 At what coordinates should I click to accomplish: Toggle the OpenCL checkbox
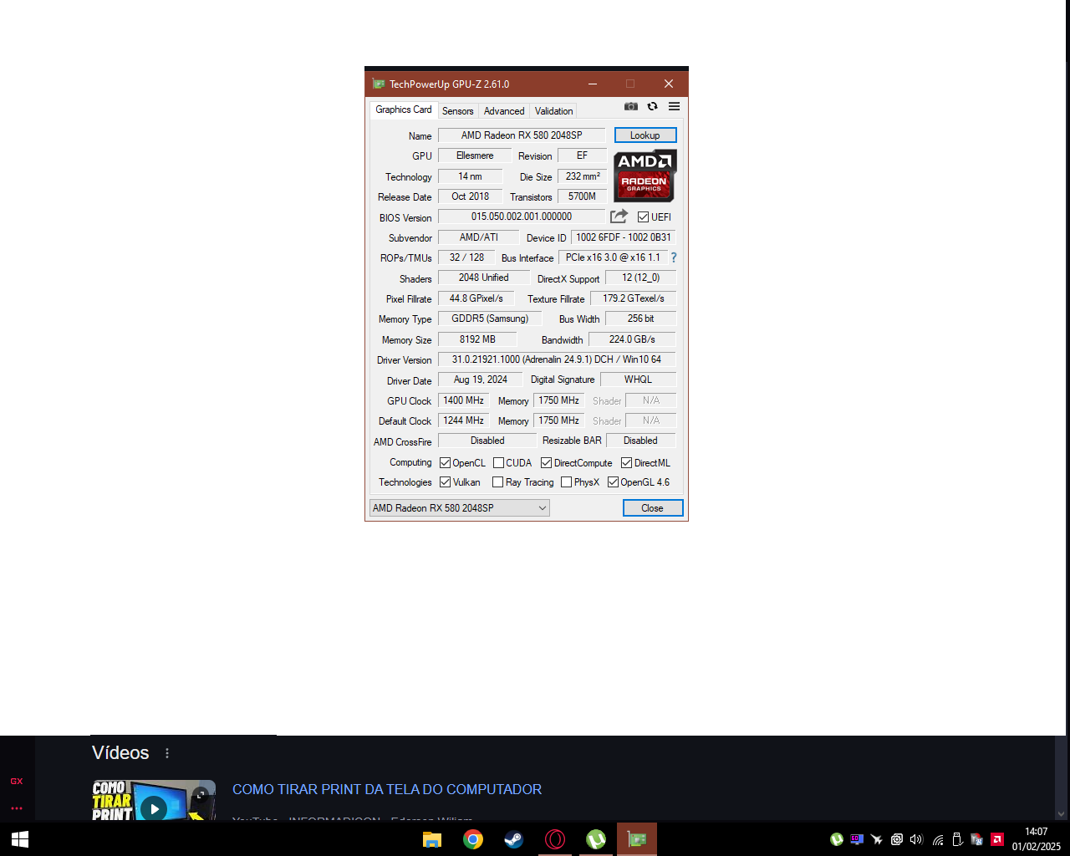coord(446,463)
